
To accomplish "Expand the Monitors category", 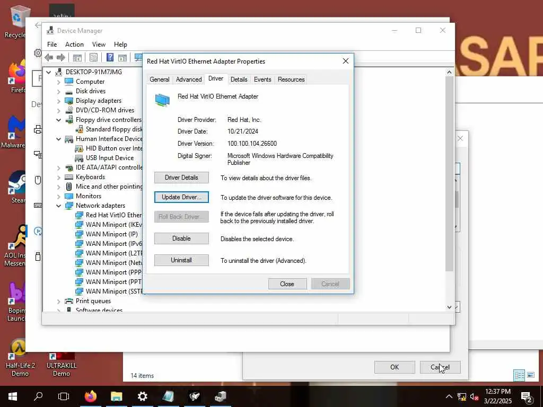I will (x=58, y=196).
